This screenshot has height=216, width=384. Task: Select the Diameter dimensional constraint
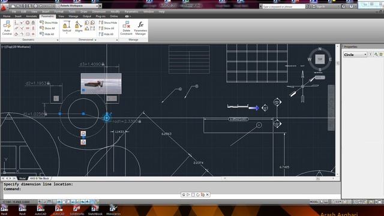tap(92, 23)
